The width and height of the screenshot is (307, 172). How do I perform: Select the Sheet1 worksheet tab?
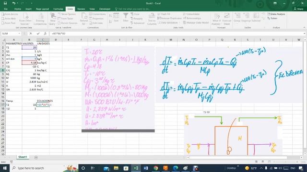point(23,157)
